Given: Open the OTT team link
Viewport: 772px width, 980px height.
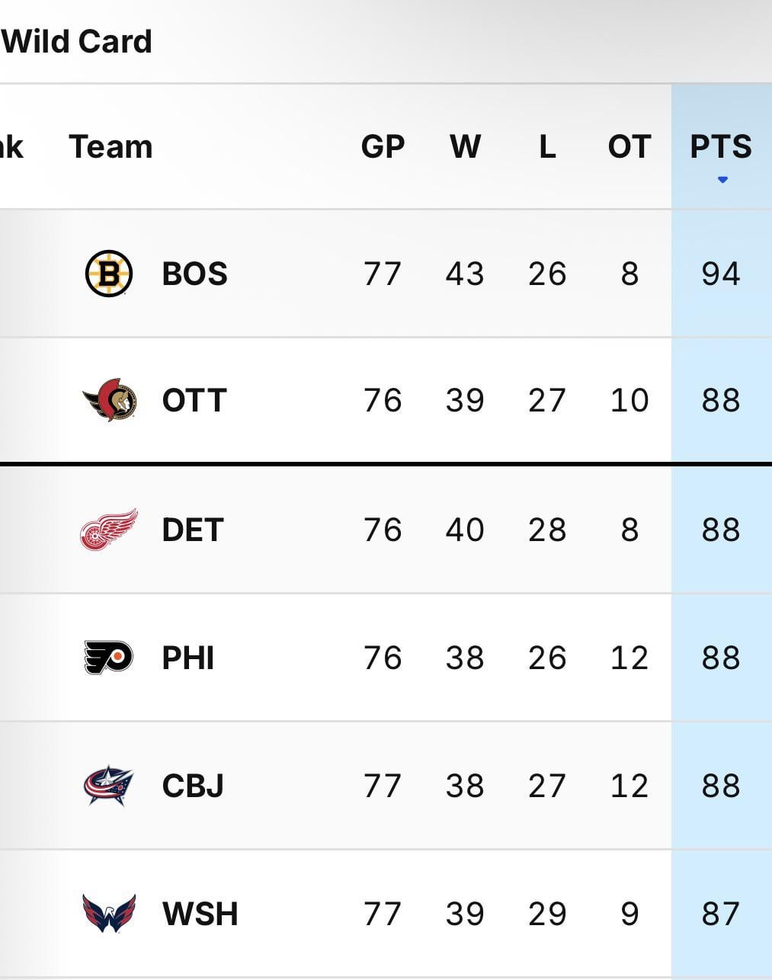Looking at the screenshot, I should click(194, 400).
